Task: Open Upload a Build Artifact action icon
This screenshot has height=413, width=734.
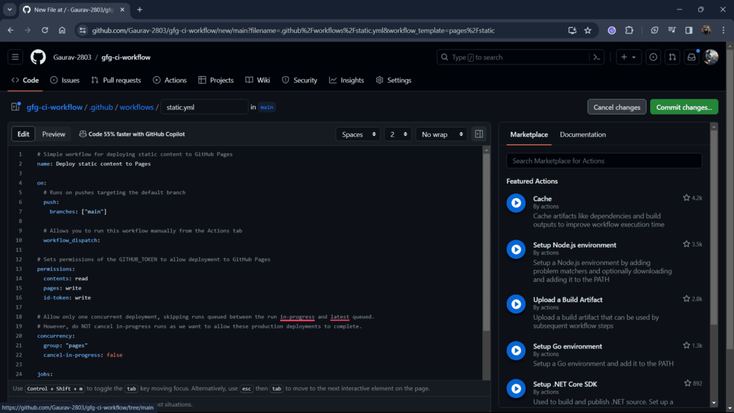Action: click(x=516, y=304)
